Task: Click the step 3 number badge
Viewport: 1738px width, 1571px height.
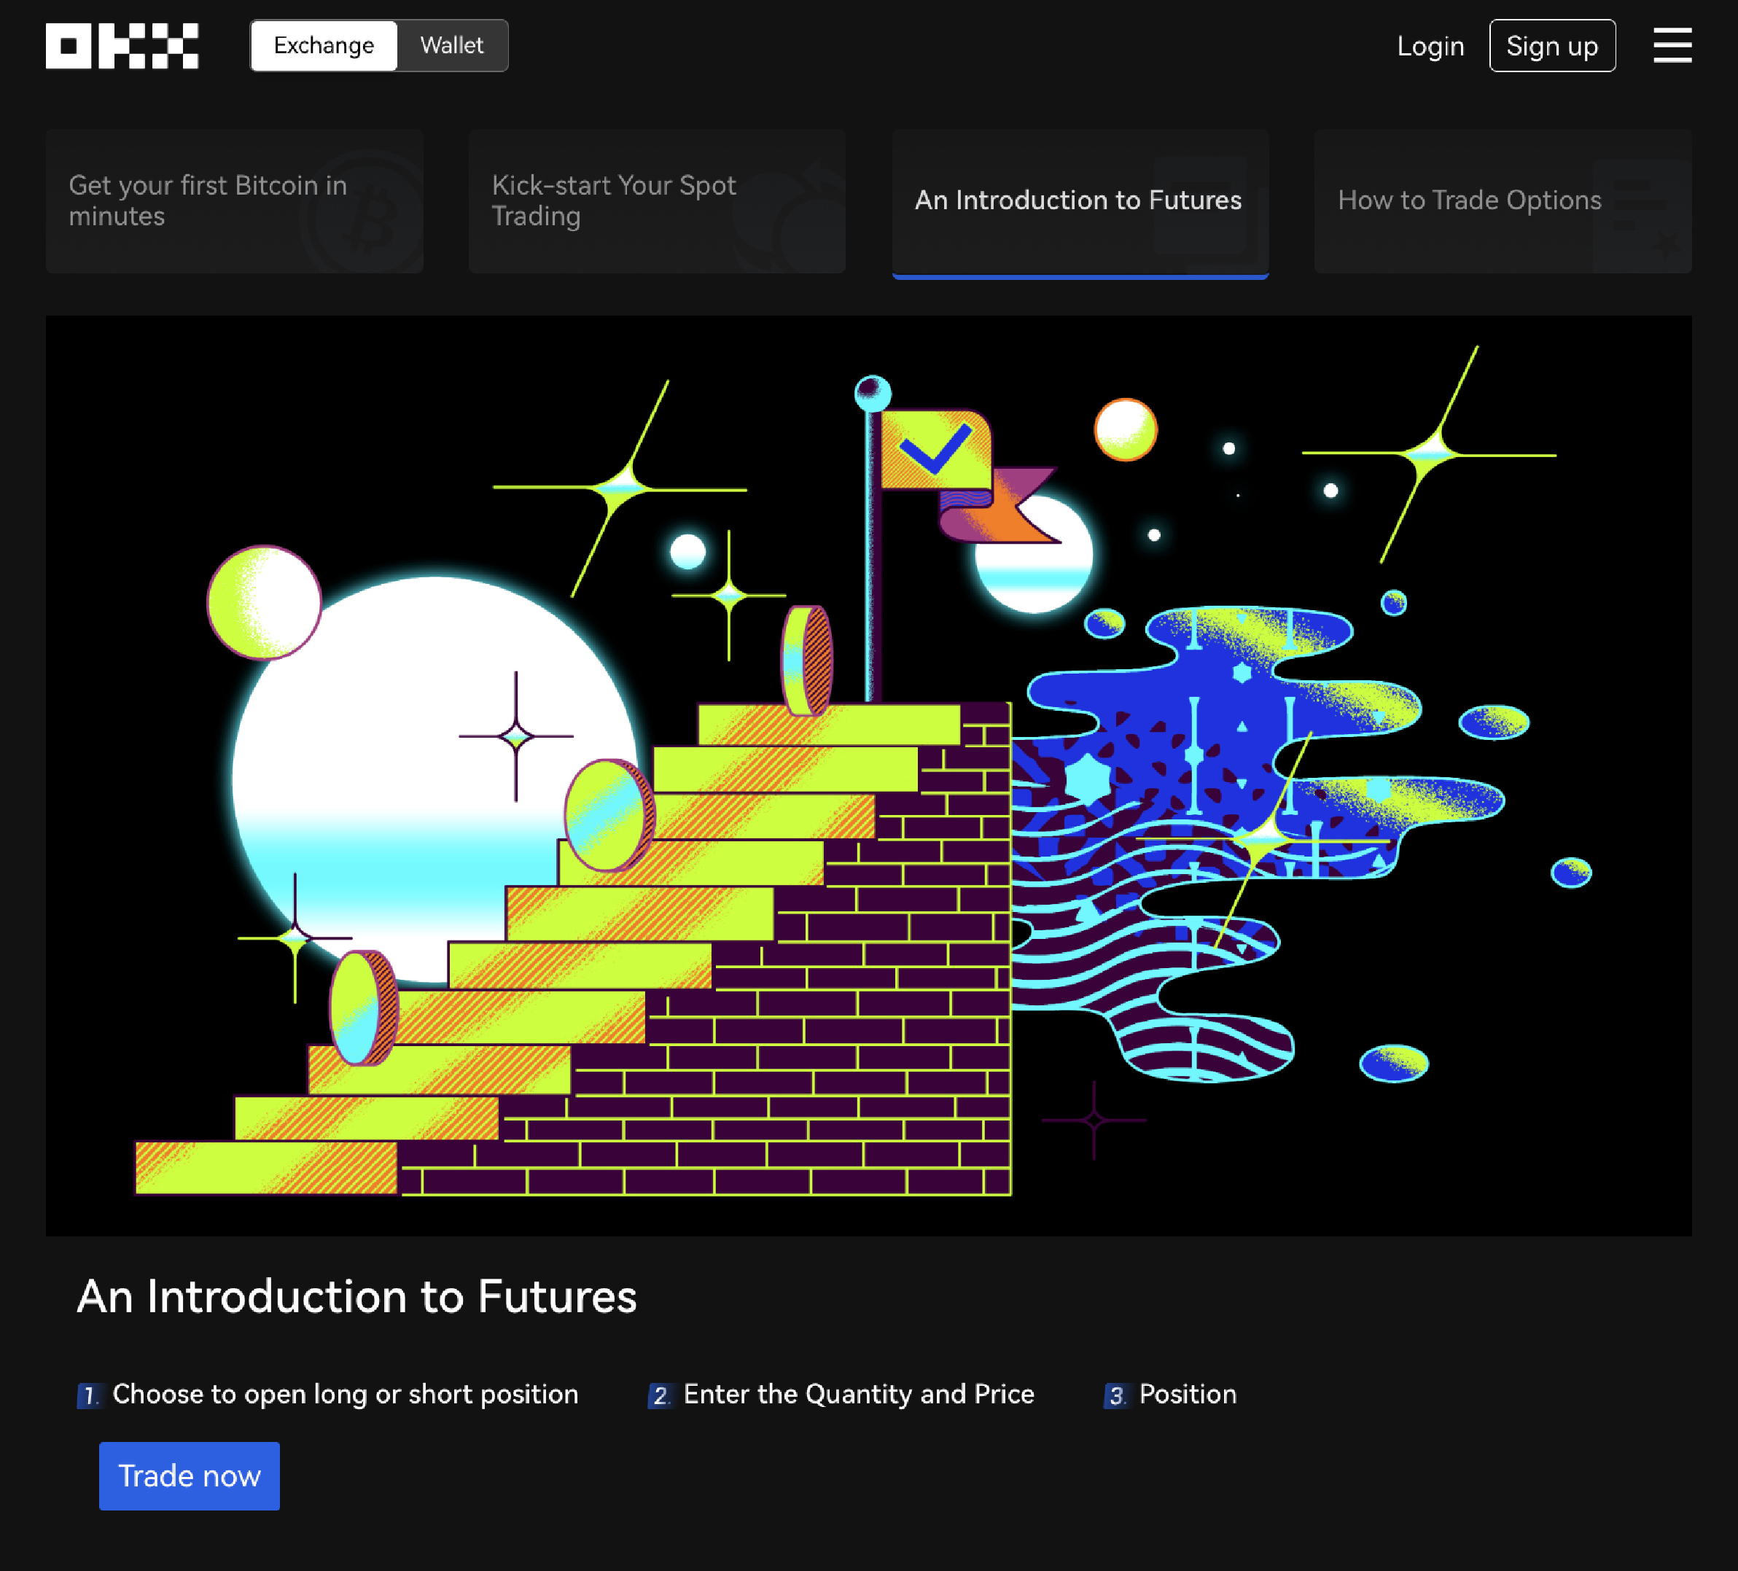Action: pos(1115,1395)
